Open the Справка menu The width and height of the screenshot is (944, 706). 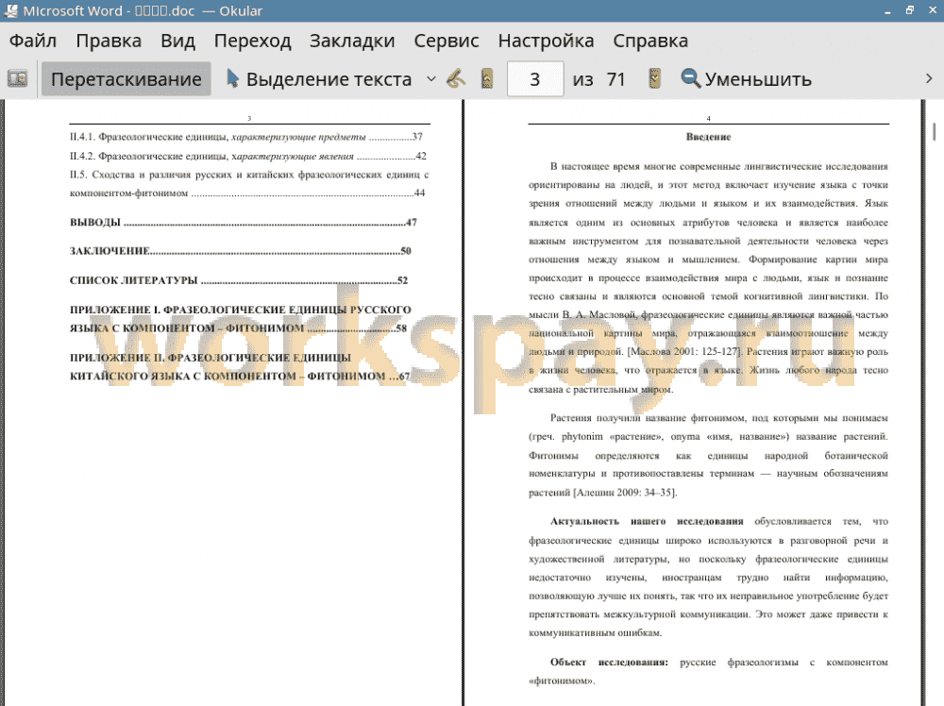pos(650,41)
